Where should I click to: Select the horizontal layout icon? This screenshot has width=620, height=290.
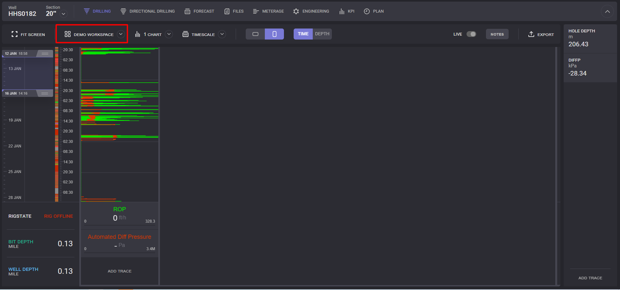pyautogui.click(x=255, y=34)
